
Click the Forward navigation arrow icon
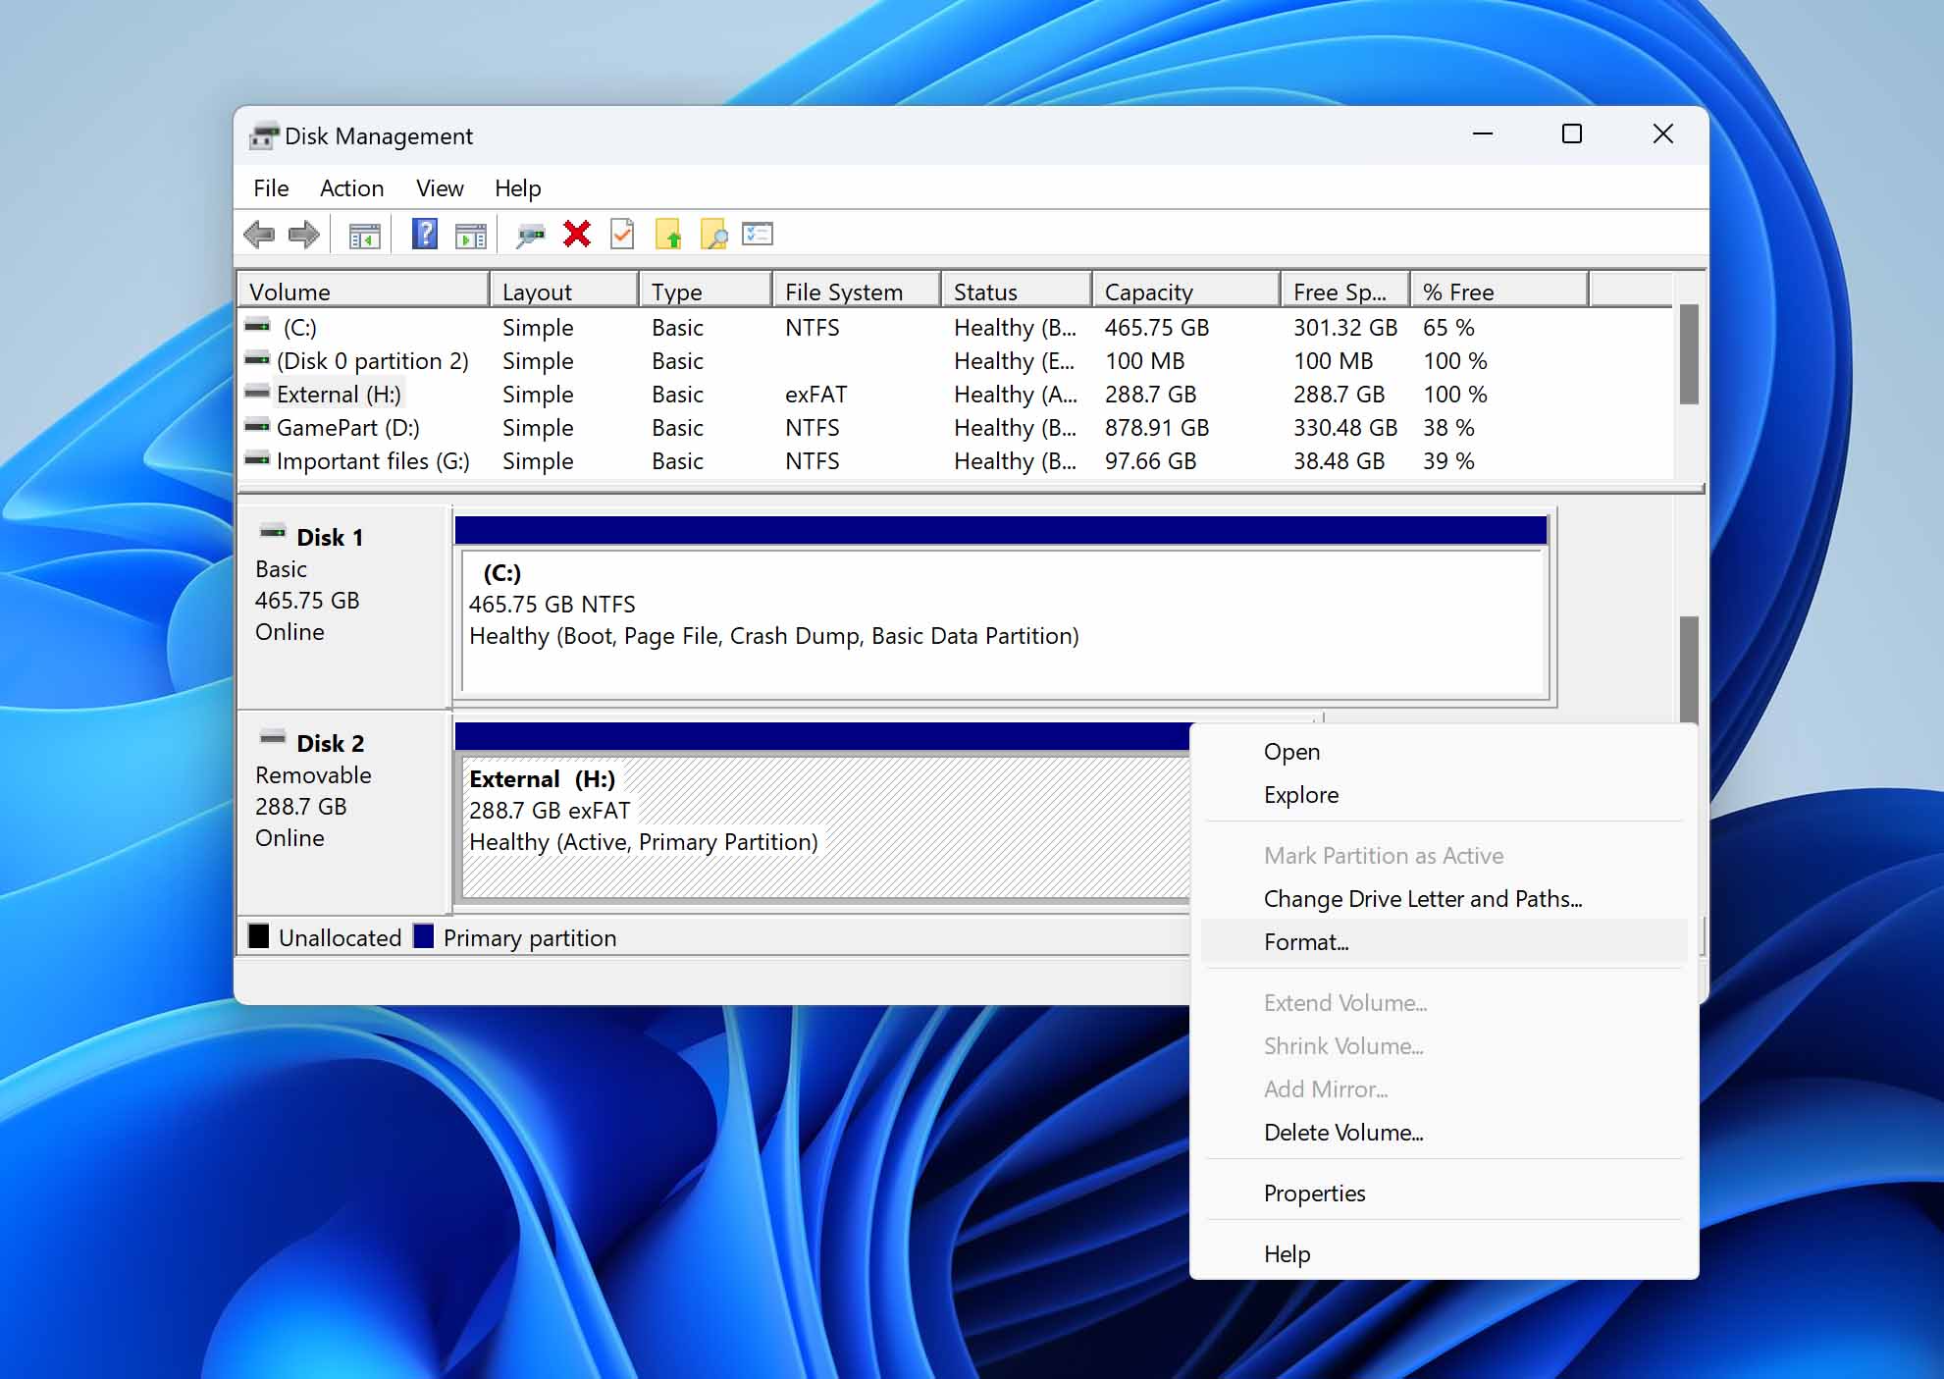(304, 236)
